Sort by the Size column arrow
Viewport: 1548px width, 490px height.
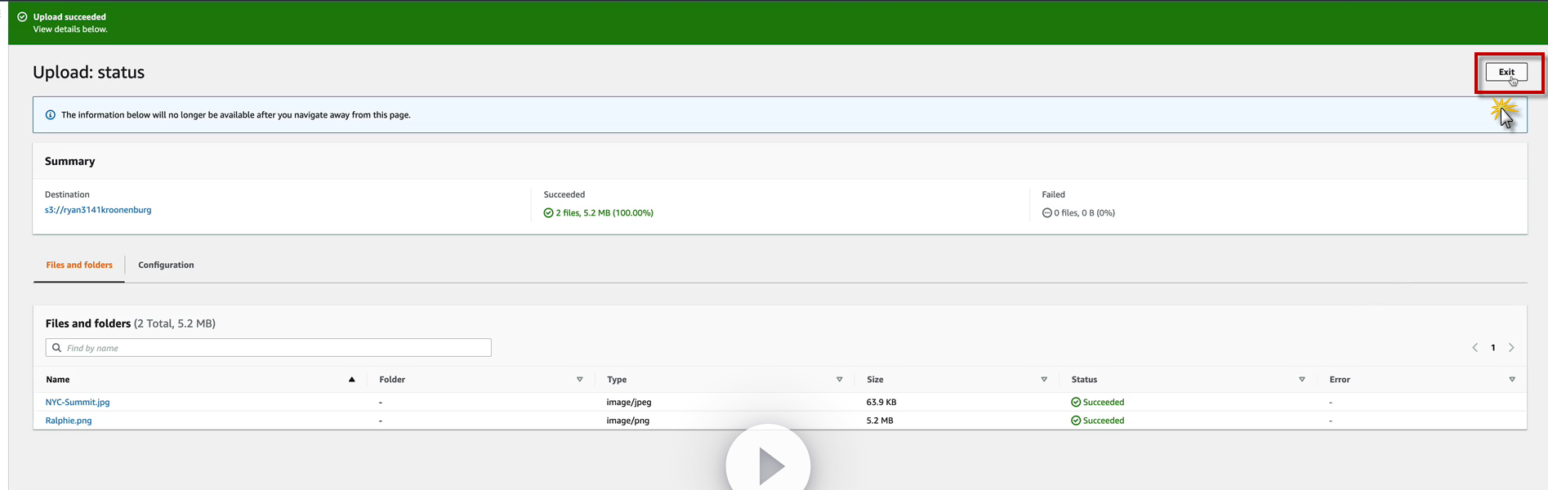[x=1044, y=380]
